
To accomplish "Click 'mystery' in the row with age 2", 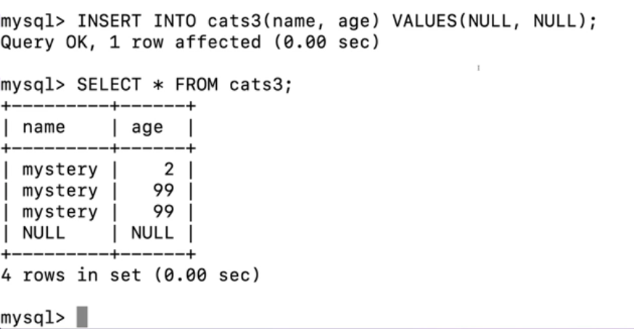I will click(x=60, y=170).
